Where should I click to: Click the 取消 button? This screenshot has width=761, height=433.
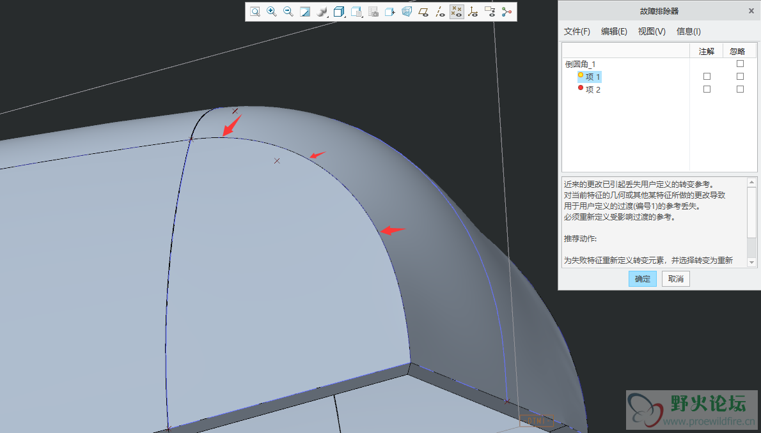(x=675, y=279)
